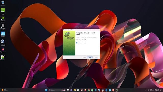Select the Camtasia 2022 desktop icon

3,11
